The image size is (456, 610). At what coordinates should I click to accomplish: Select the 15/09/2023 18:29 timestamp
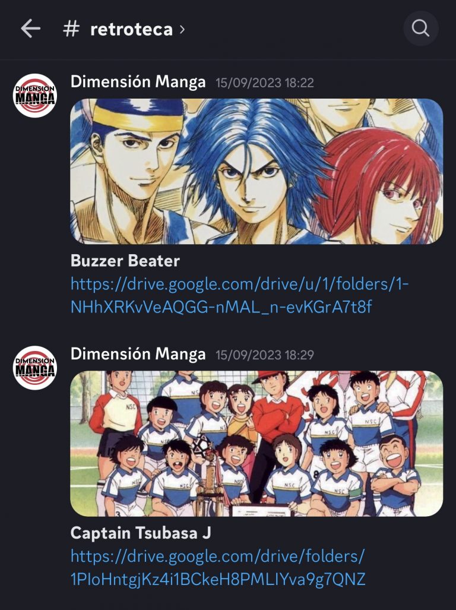(265, 355)
